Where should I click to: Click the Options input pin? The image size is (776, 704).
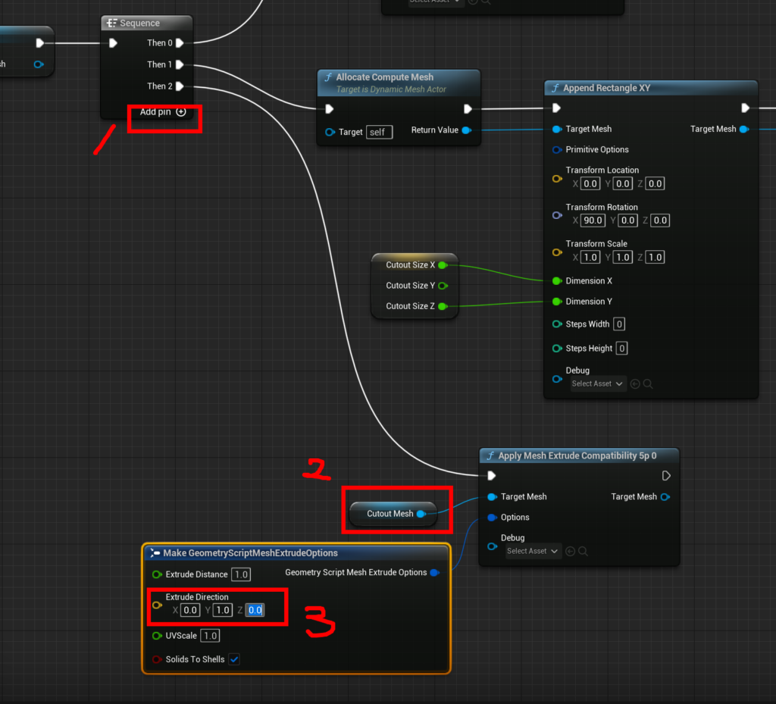(492, 518)
